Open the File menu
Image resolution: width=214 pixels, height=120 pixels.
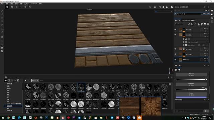click(2, 4)
